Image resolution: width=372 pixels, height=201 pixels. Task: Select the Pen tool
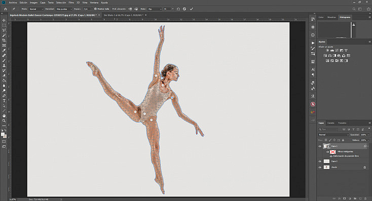pos(4,96)
